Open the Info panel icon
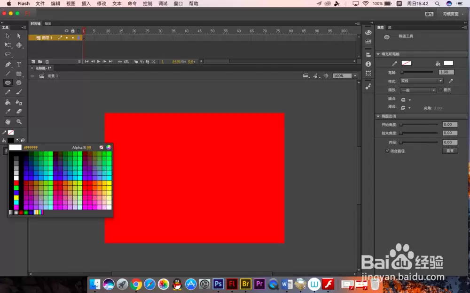The image size is (470, 293). (x=368, y=64)
